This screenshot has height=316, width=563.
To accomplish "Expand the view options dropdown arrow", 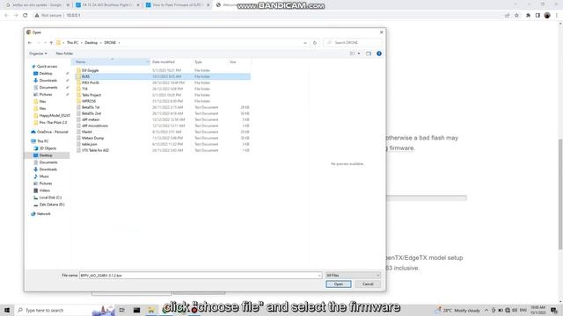I will tap(359, 54).
